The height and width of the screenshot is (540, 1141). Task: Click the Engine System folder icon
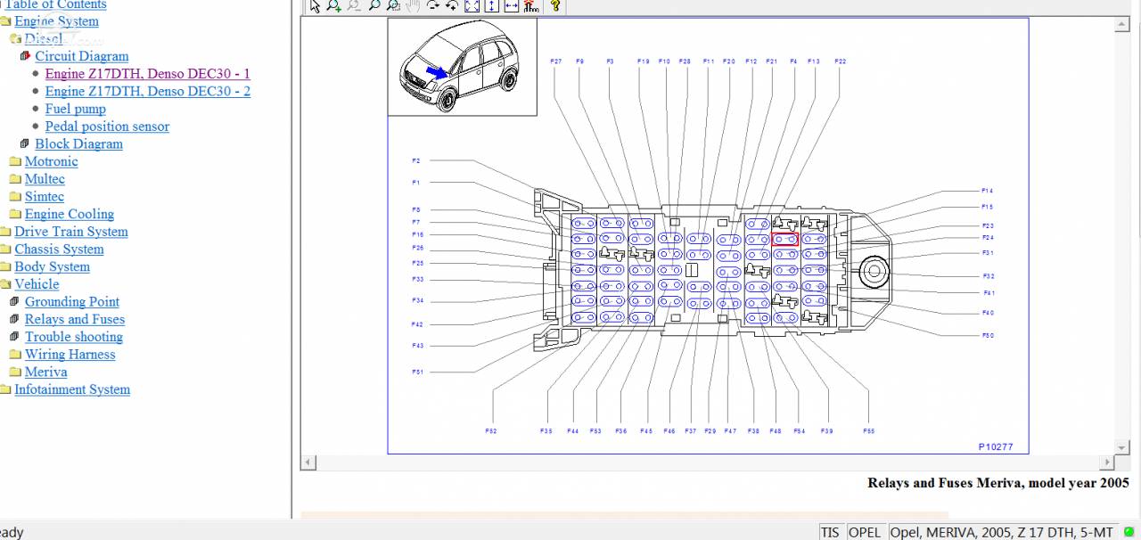coord(5,21)
